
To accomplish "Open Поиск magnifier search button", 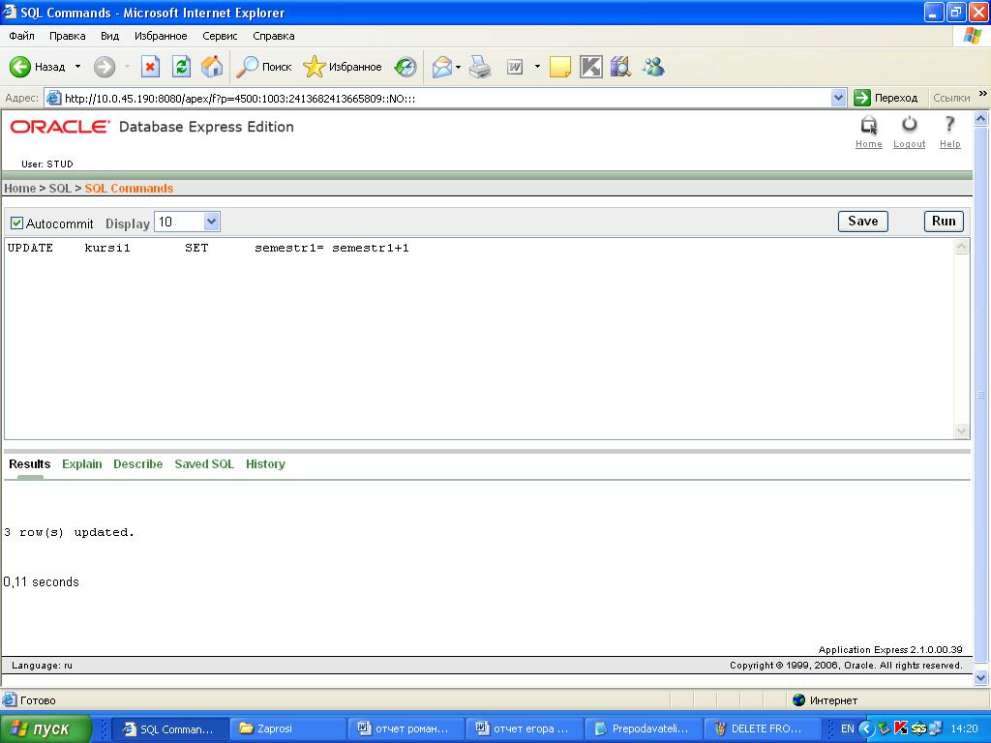I will pos(263,67).
